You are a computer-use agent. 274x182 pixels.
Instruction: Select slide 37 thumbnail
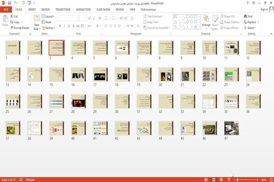pyautogui.click(x=13, y=128)
